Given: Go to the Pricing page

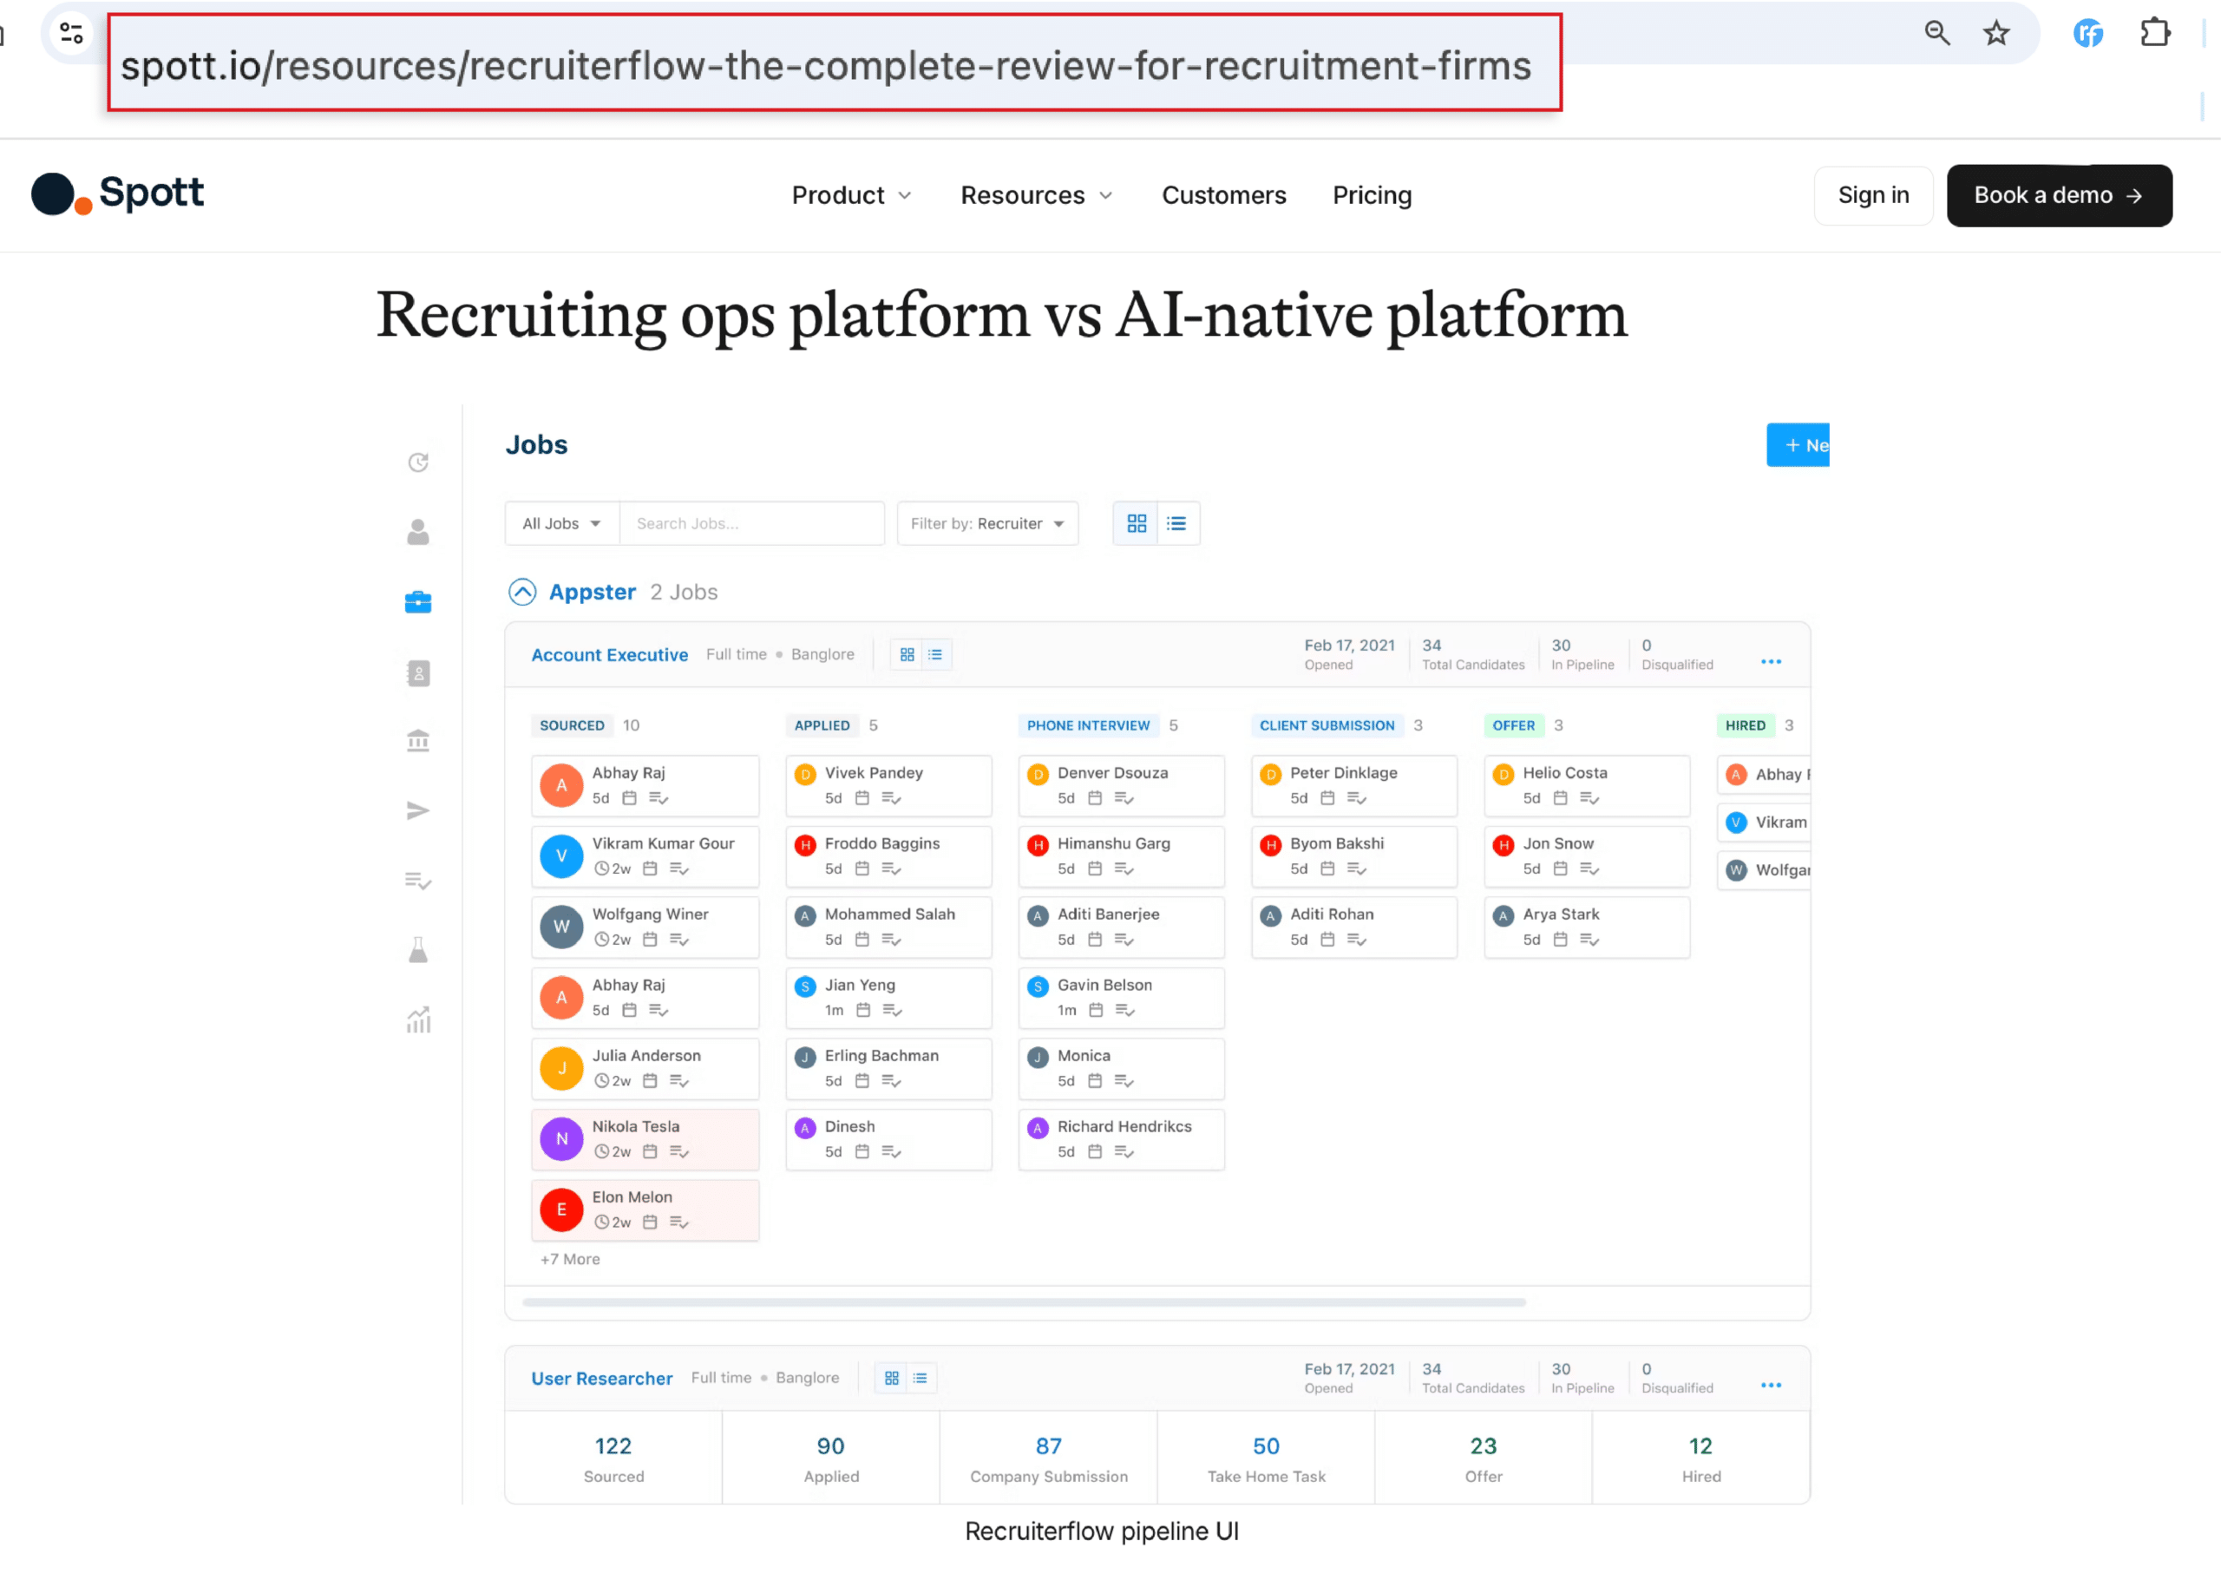Looking at the screenshot, I should pos(1372,196).
